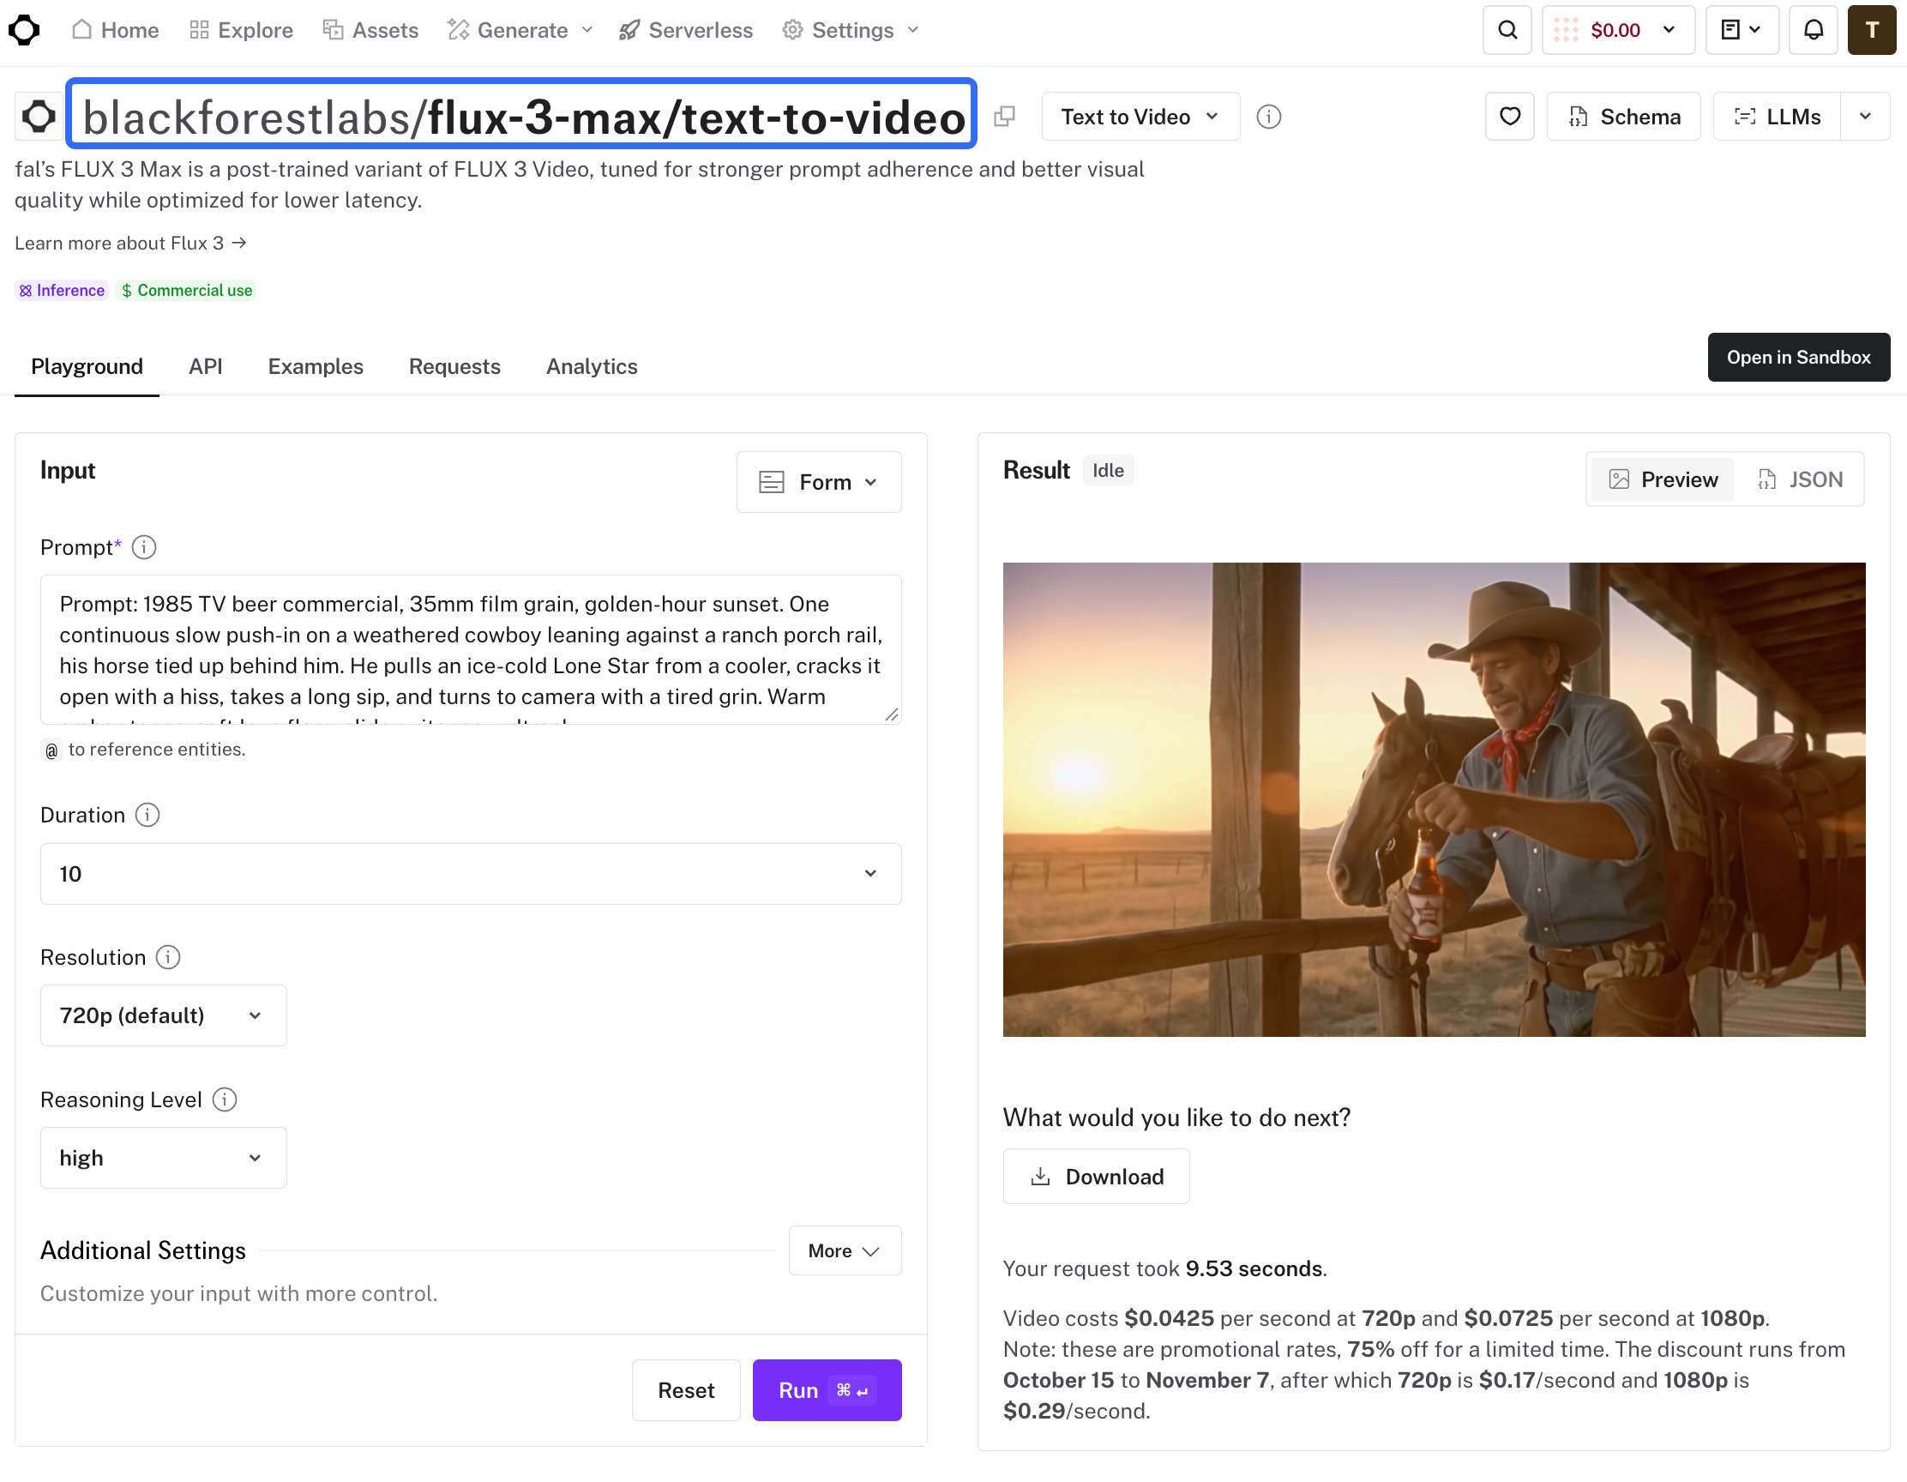This screenshot has width=1907, height=1482.
Task: Click the Duration info icon
Action: [147, 815]
